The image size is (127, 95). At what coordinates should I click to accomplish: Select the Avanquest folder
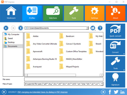(x=34, y=67)
